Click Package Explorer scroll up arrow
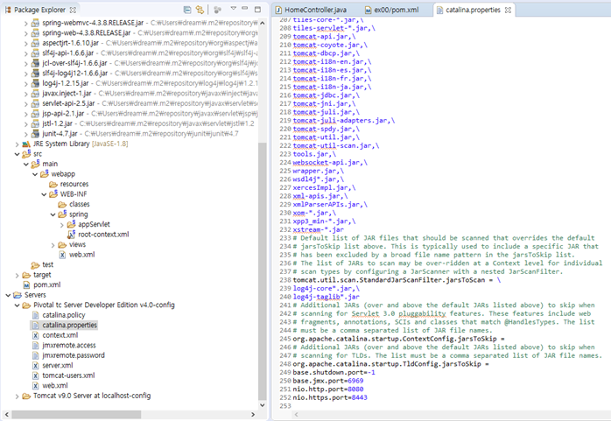The width and height of the screenshot is (611, 421). pos(263,23)
